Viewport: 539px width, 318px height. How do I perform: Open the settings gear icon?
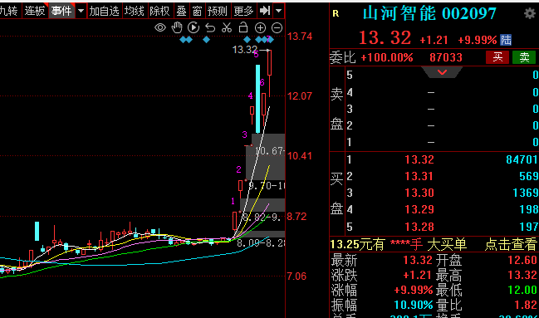click(x=529, y=13)
